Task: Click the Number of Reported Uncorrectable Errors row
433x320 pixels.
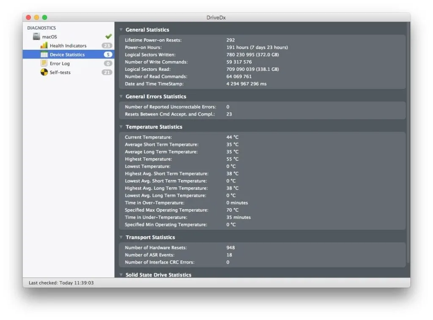Action: coord(262,107)
